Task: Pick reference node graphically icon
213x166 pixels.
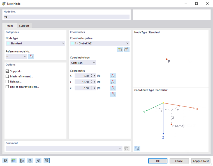Action: click(x=31, y=56)
